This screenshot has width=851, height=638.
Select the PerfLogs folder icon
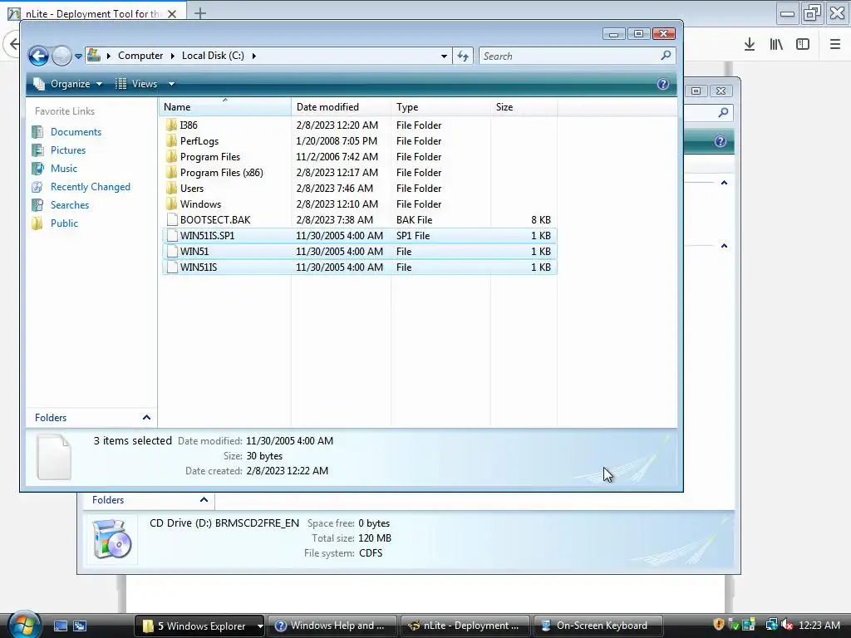[x=171, y=140]
